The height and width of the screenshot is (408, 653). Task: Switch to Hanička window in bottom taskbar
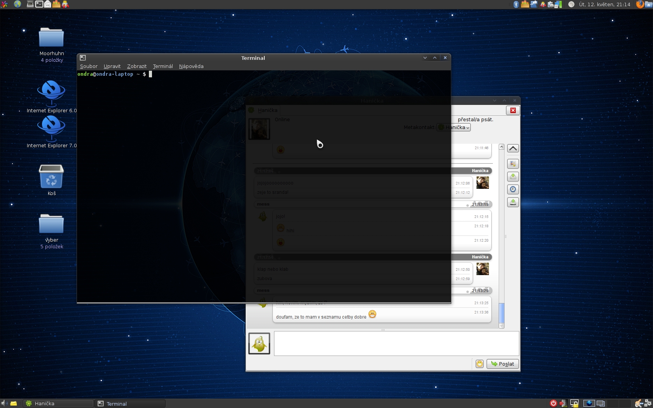pyautogui.click(x=58, y=403)
